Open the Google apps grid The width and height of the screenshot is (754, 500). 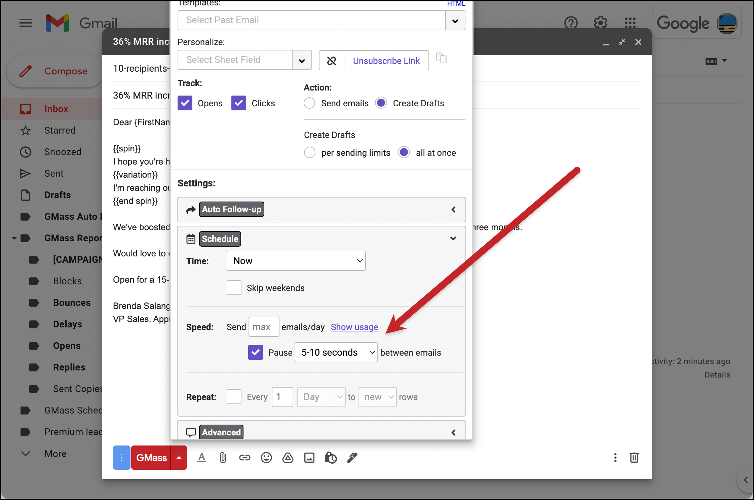630,23
